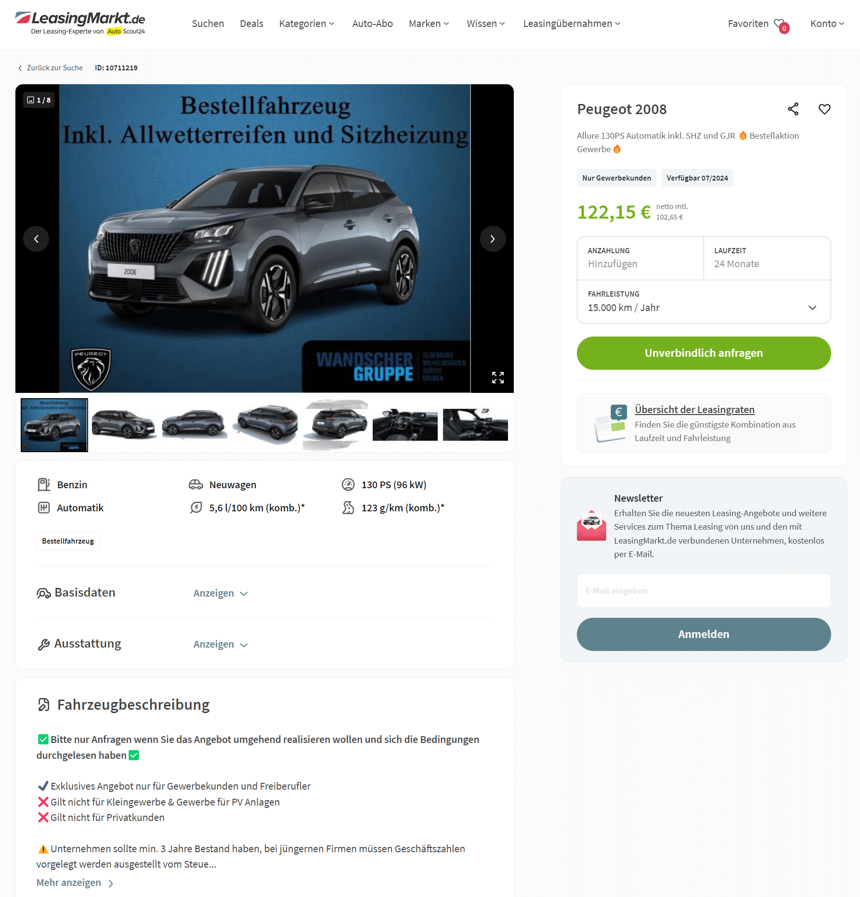Click the LeasingMarkt.de logo
This screenshot has height=897, width=860.
point(80,23)
